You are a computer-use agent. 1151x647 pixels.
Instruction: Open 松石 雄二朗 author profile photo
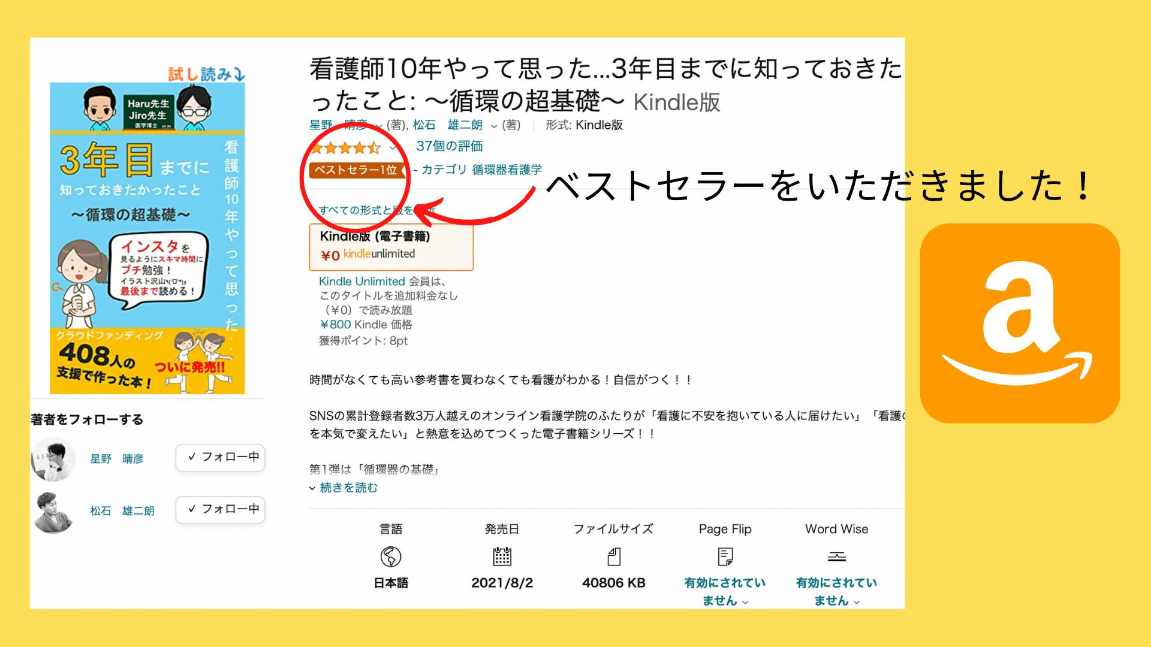click(53, 511)
